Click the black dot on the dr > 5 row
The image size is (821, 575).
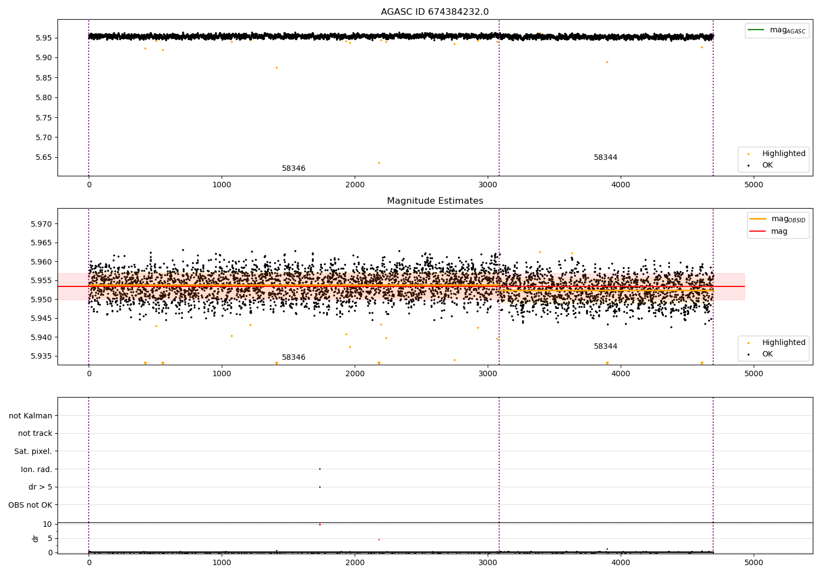[x=320, y=487]
